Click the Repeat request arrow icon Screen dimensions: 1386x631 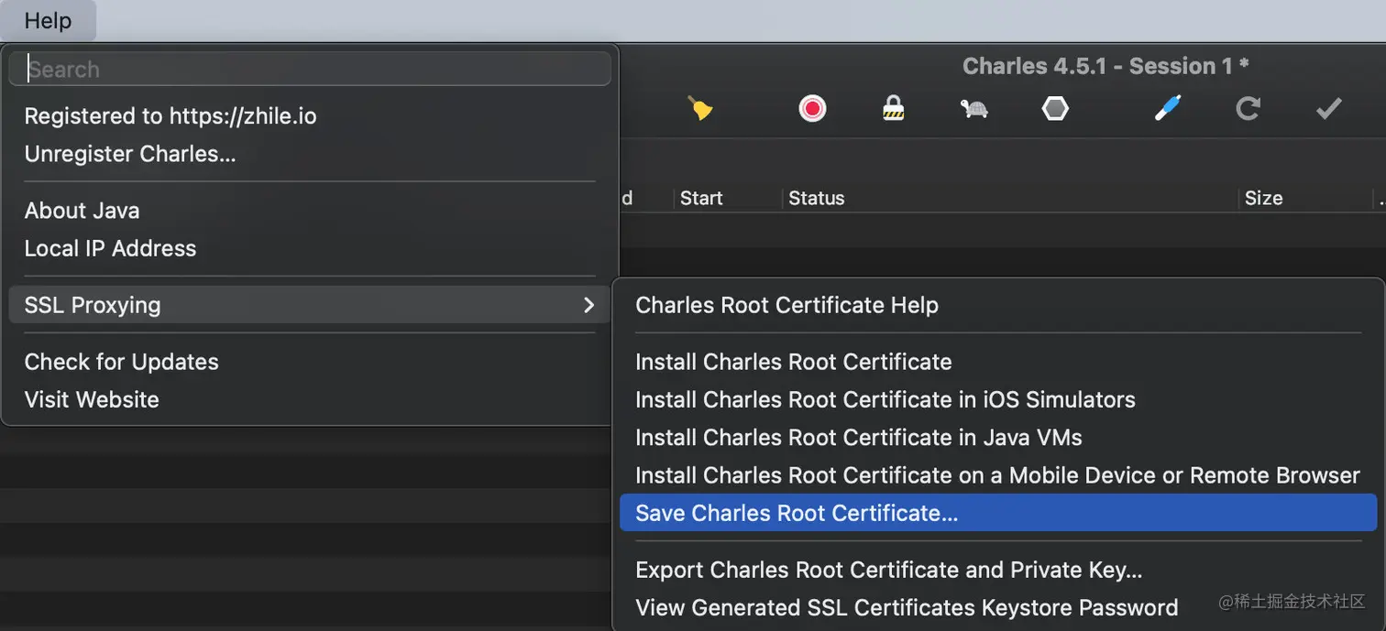pos(1248,109)
